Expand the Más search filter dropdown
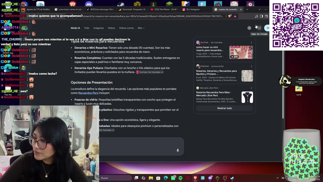The width and height of the screenshot is (323, 182). [x=141, y=28]
